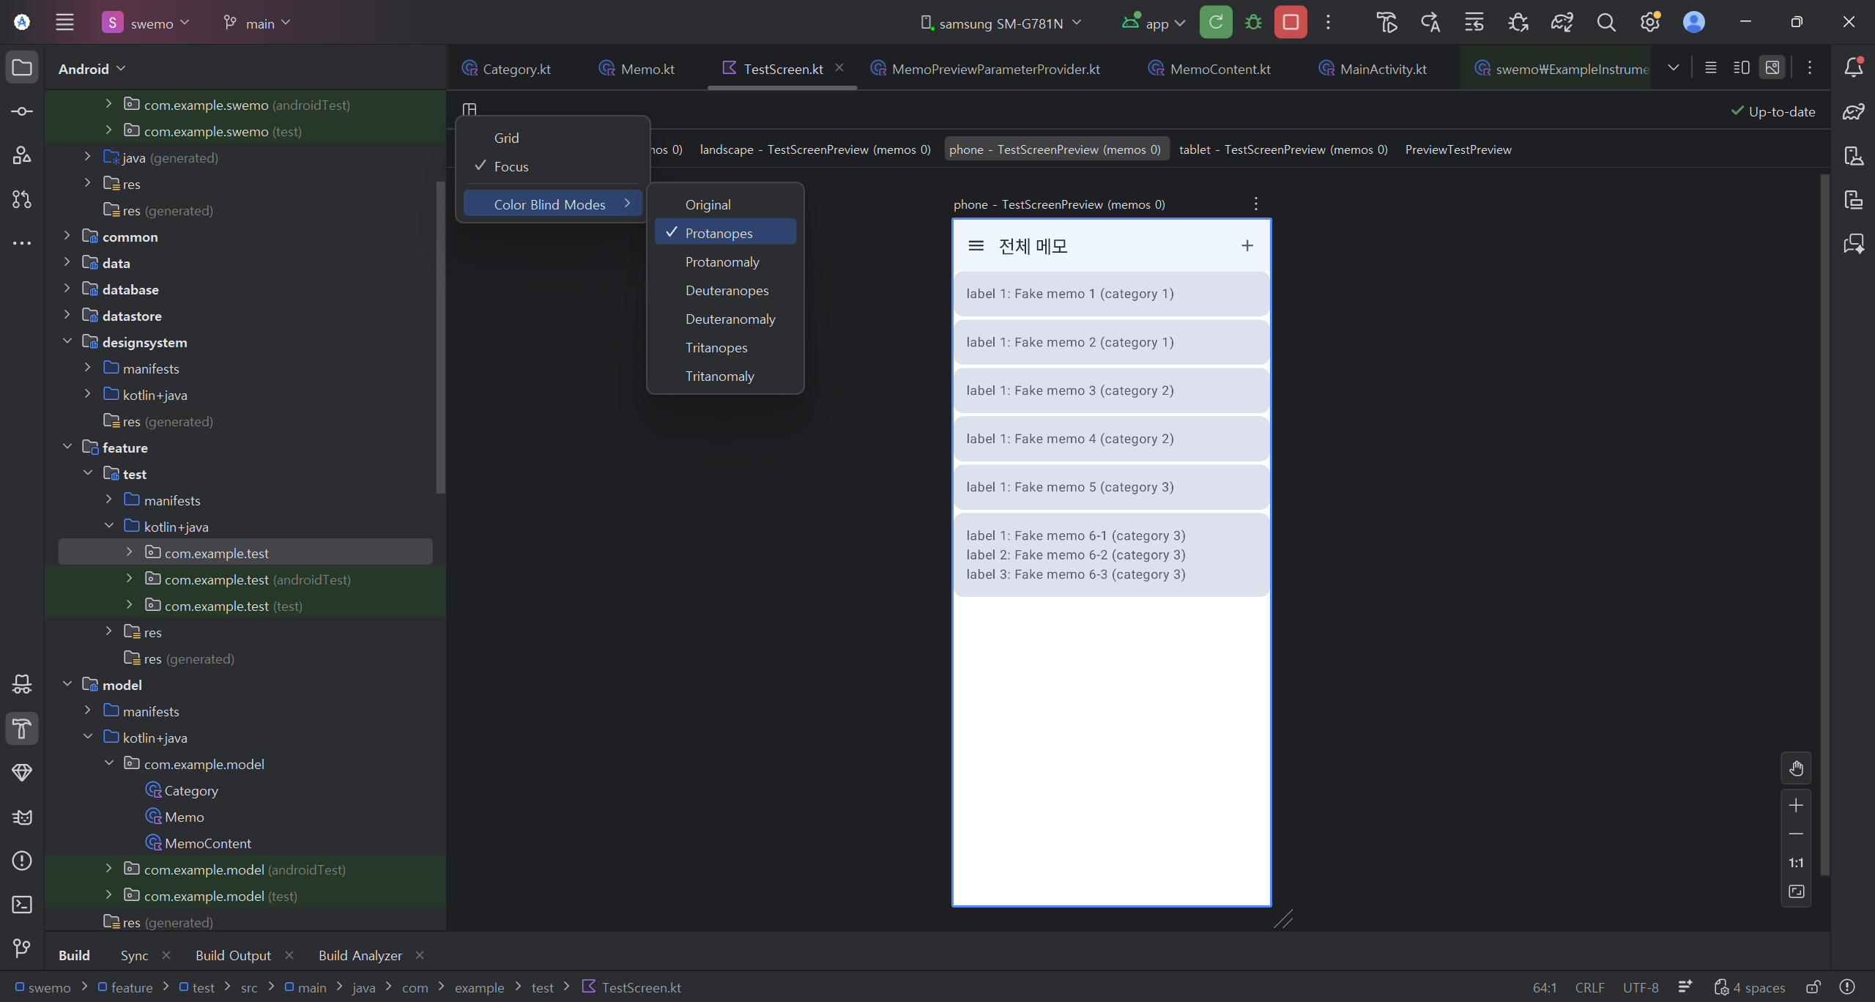Open the Logcat tool window icon
This screenshot has height=1002, width=1875.
pyautogui.click(x=22, y=817)
